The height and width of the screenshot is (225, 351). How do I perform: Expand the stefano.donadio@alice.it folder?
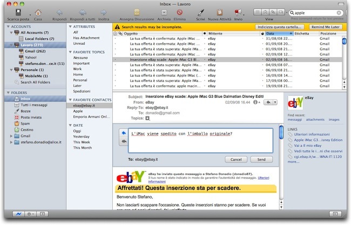11,142
